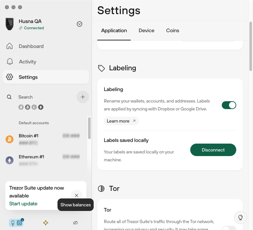
Task: Open the lightbulb guide button
Action: click(241, 218)
